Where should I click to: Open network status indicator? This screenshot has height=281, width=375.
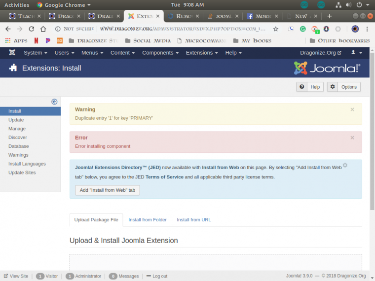(x=338, y=5)
